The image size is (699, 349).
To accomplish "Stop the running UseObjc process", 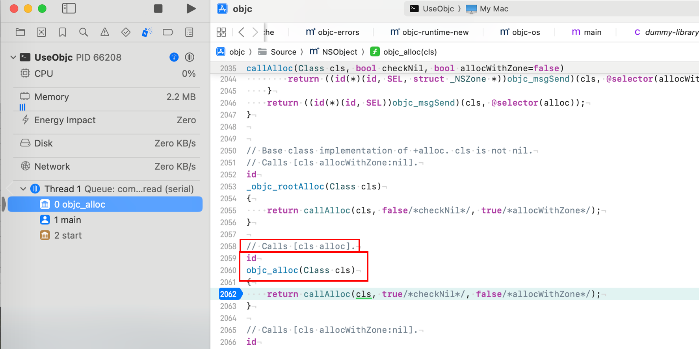I will [x=158, y=9].
